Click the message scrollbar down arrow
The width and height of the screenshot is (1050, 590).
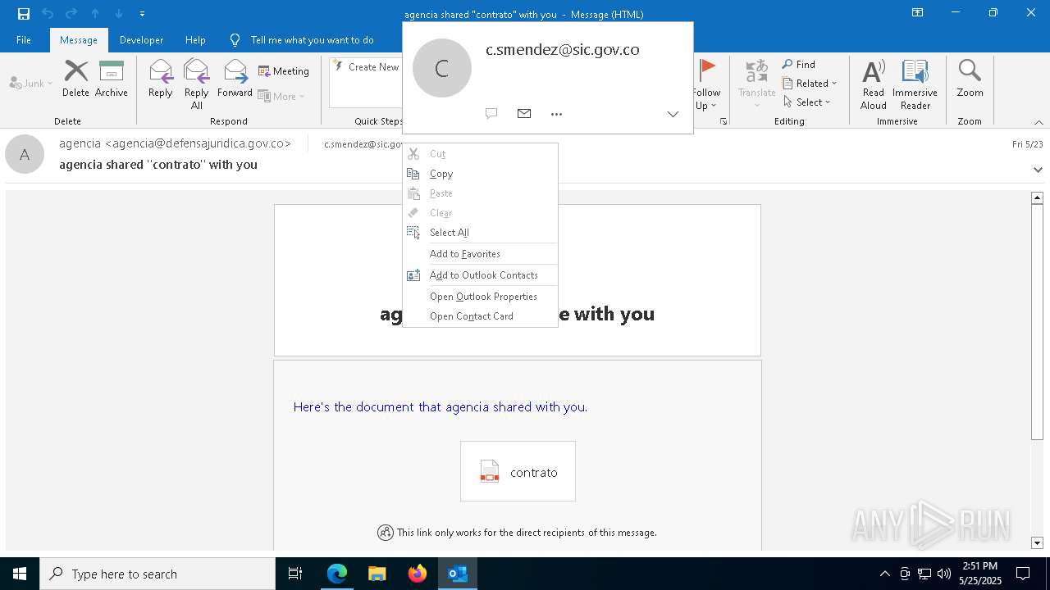(1037, 542)
